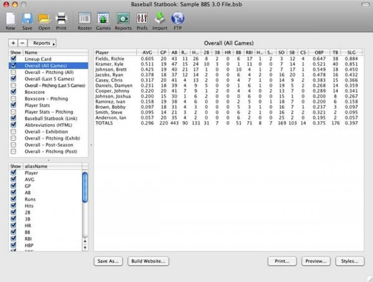Click the Build Website... button
Image resolution: width=373 pixels, height=282 pixels.
pos(148,261)
